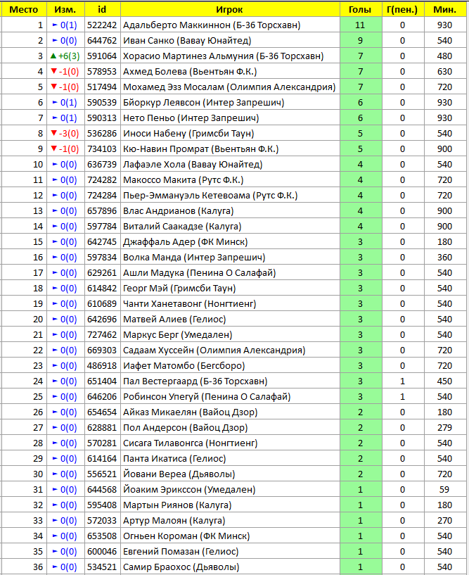Select the id column header
469x575 pixels.
[102, 10]
